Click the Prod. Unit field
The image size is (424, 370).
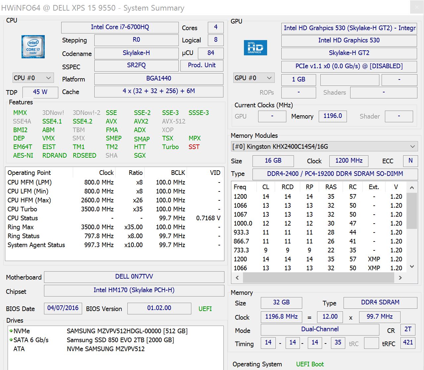coord(202,66)
